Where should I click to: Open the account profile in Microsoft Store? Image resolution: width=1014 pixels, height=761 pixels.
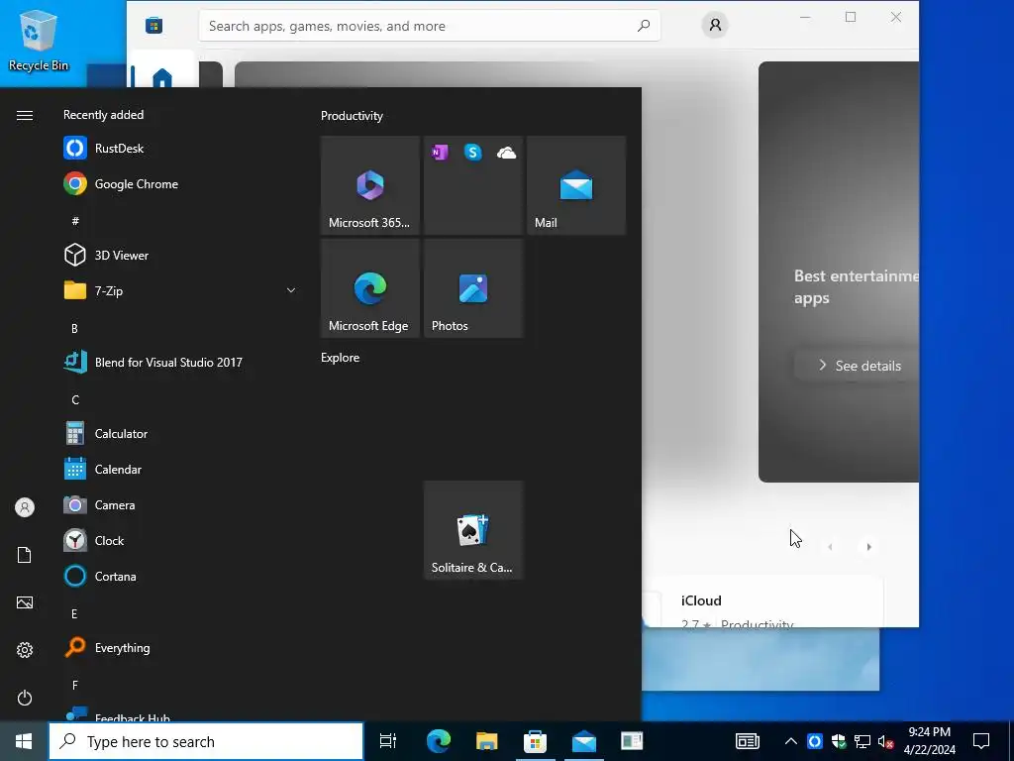(x=715, y=25)
